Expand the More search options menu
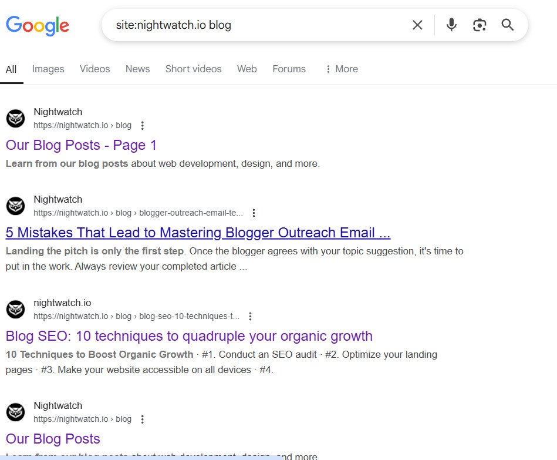557x460 pixels. pos(340,69)
